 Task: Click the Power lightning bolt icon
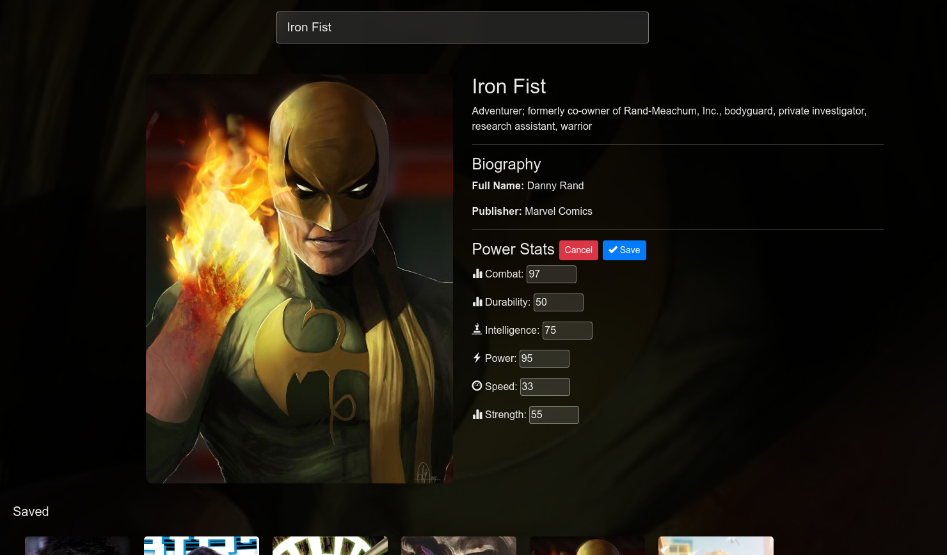pyautogui.click(x=477, y=357)
